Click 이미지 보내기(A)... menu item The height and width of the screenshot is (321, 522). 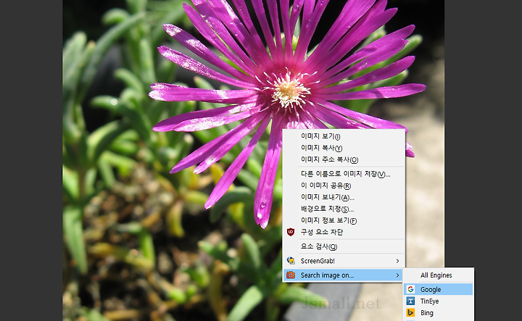click(344, 197)
